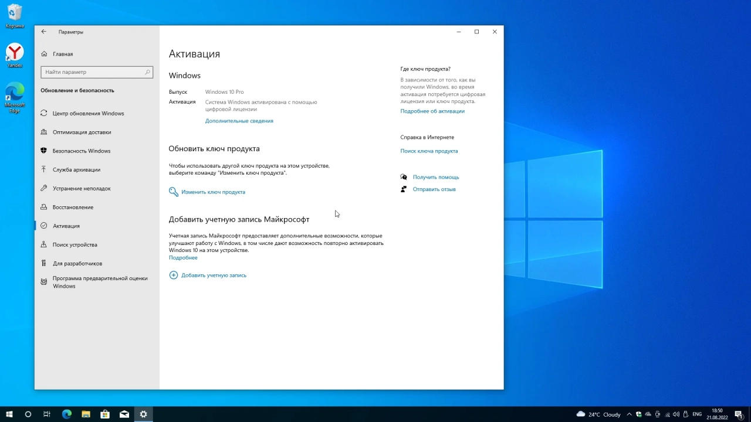Click the volume speaker tray icon

click(676, 414)
